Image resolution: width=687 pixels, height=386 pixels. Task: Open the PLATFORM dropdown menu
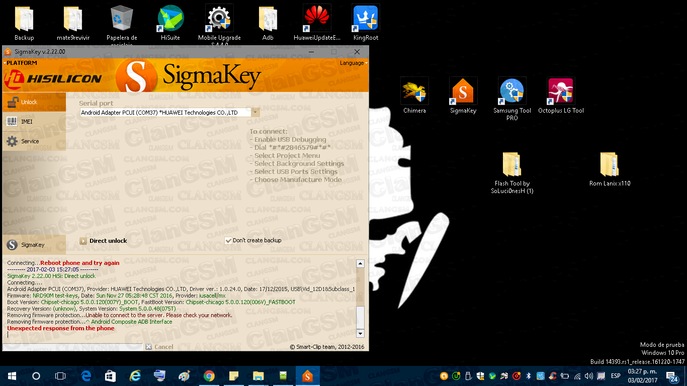(x=21, y=63)
